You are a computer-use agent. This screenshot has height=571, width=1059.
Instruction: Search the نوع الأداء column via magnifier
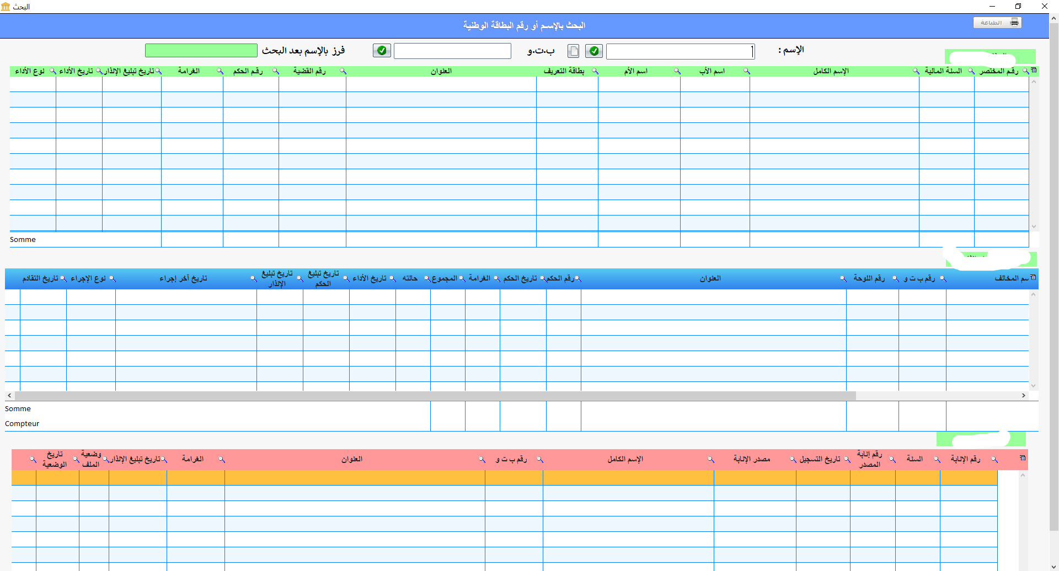52,71
